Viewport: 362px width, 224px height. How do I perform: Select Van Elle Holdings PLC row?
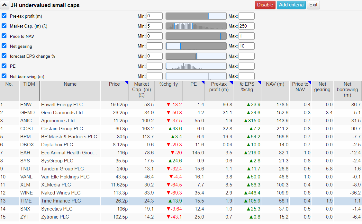click(181, 177)
